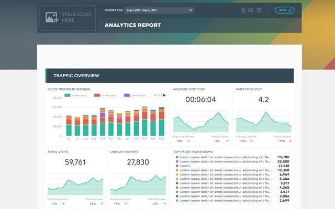Click the green up chevron beside 10%

tap(63, 204)
